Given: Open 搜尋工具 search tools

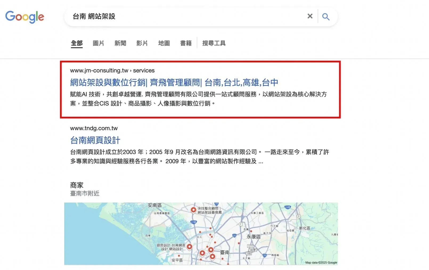Looking at the screenshot, I should pos(214,43).
